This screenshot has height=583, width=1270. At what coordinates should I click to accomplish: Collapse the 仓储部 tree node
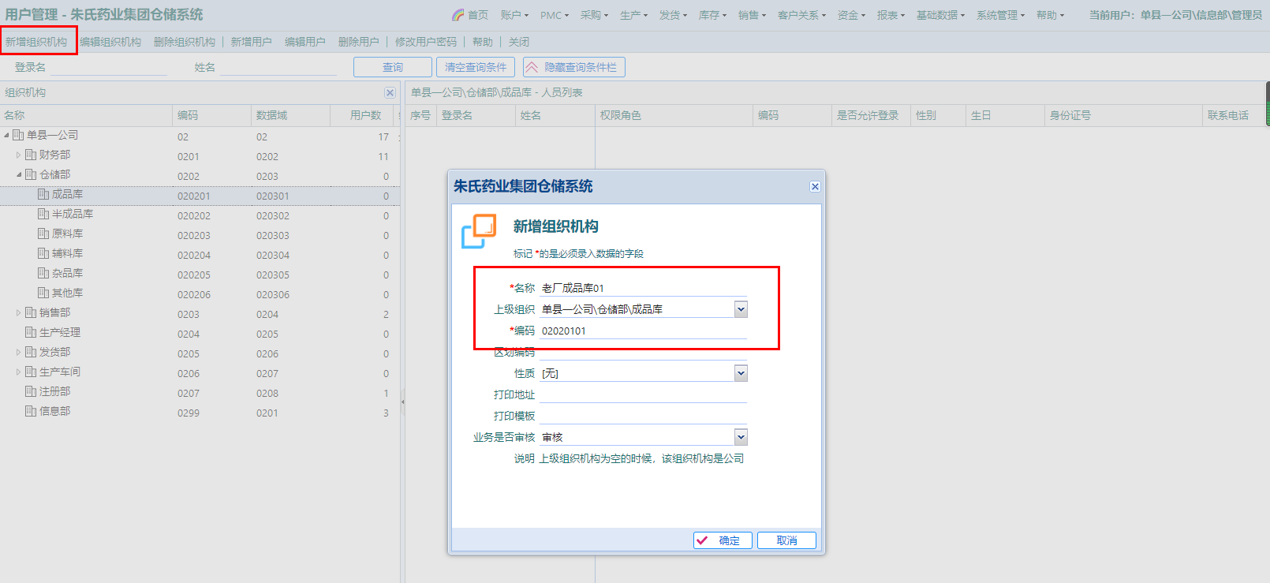[x=18, y=174]
